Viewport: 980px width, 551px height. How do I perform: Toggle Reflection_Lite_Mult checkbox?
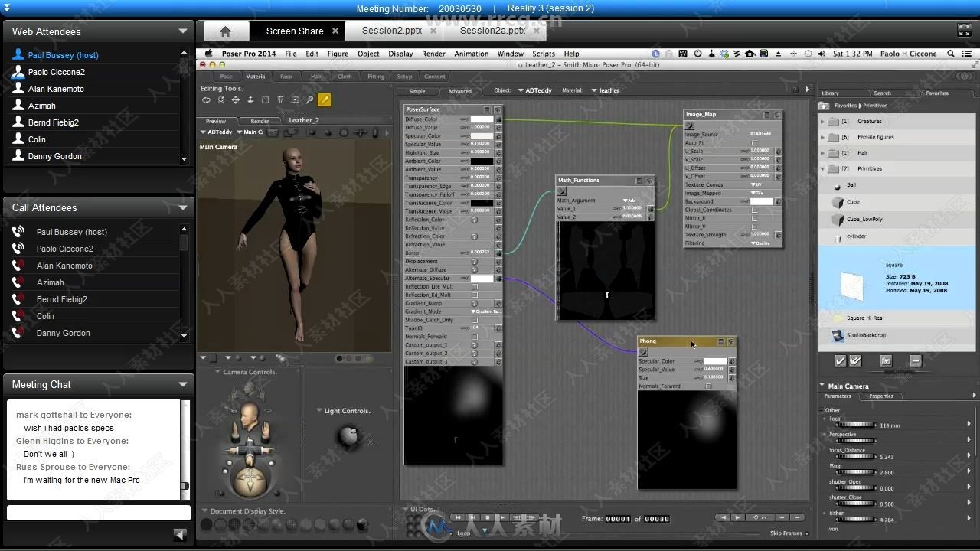pos(475,286)
